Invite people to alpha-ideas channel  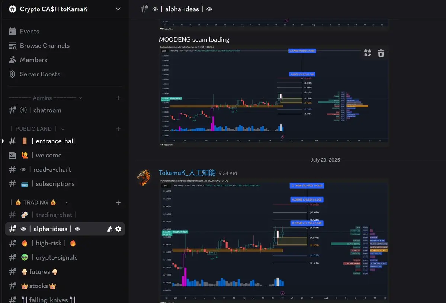(x=110, y=229)
